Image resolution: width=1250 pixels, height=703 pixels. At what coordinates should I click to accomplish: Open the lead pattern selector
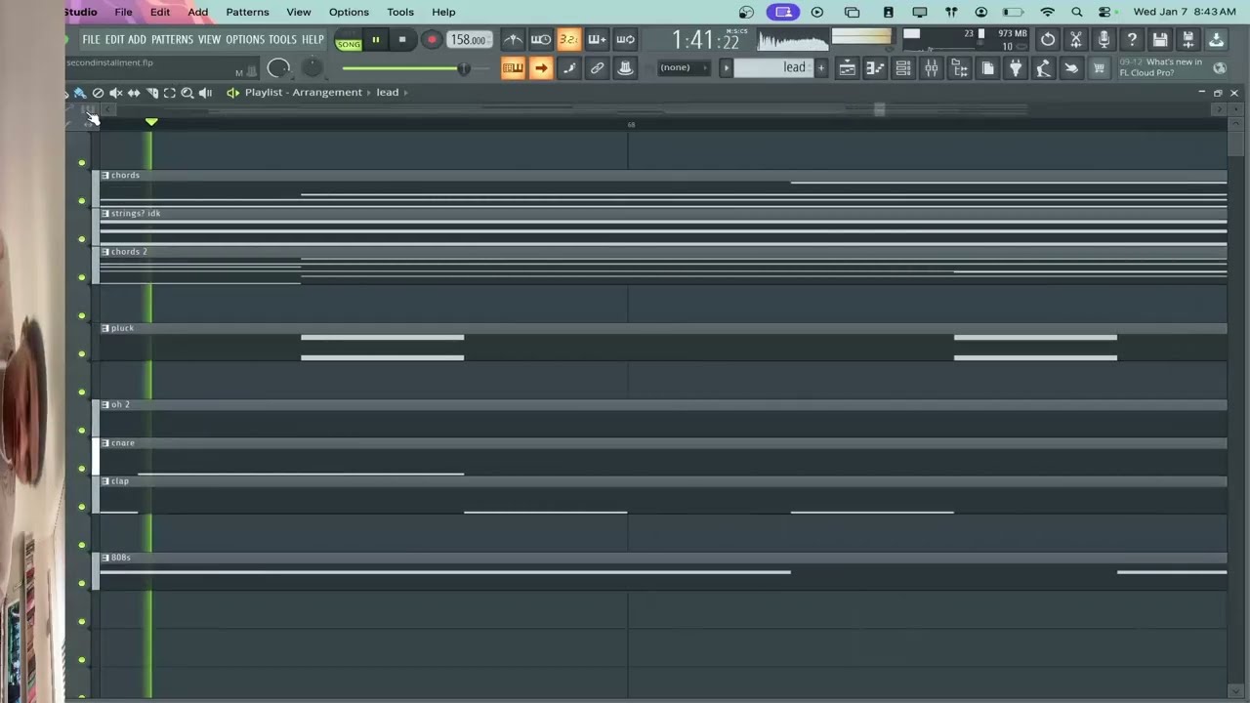[772, 67]
